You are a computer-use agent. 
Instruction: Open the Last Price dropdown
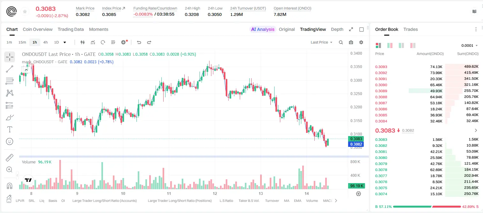pyautogui.click(x=321, y=42)
